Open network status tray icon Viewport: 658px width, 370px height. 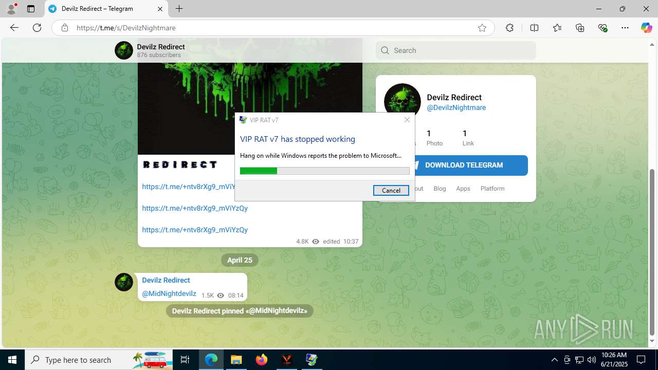click(x=579, y=360)
